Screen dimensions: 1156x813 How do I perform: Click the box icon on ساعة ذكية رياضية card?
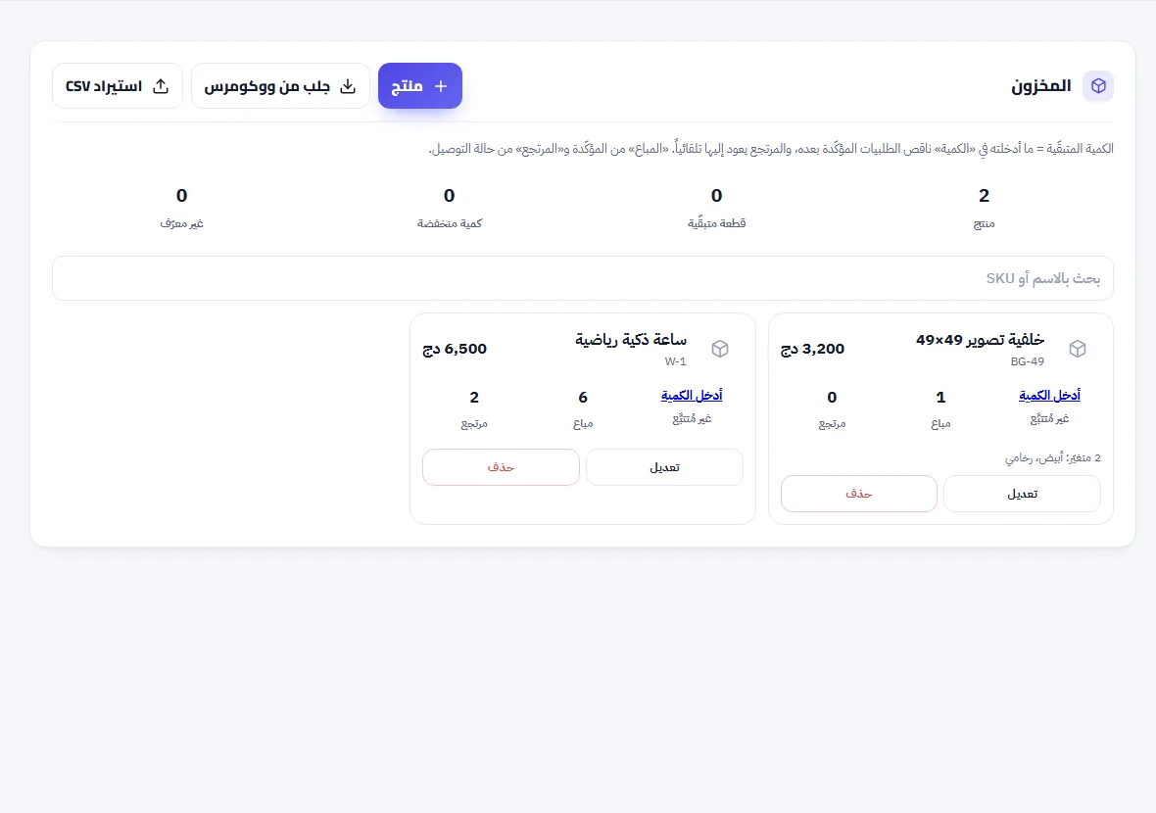pos(719,349)
